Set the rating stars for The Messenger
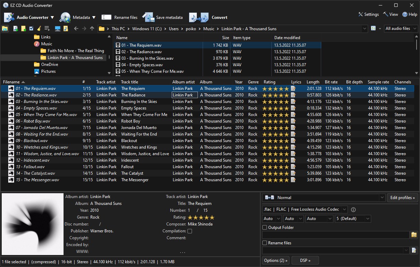This screenshot has width=420, height=267. tap(275, 179)
